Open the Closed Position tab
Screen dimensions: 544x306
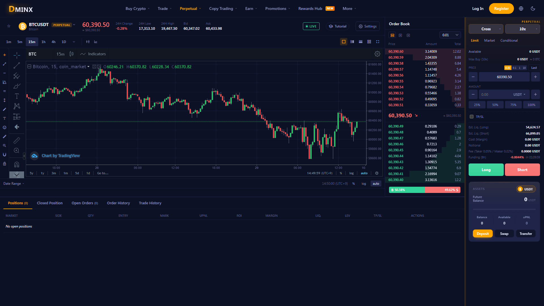pos(50,203)
